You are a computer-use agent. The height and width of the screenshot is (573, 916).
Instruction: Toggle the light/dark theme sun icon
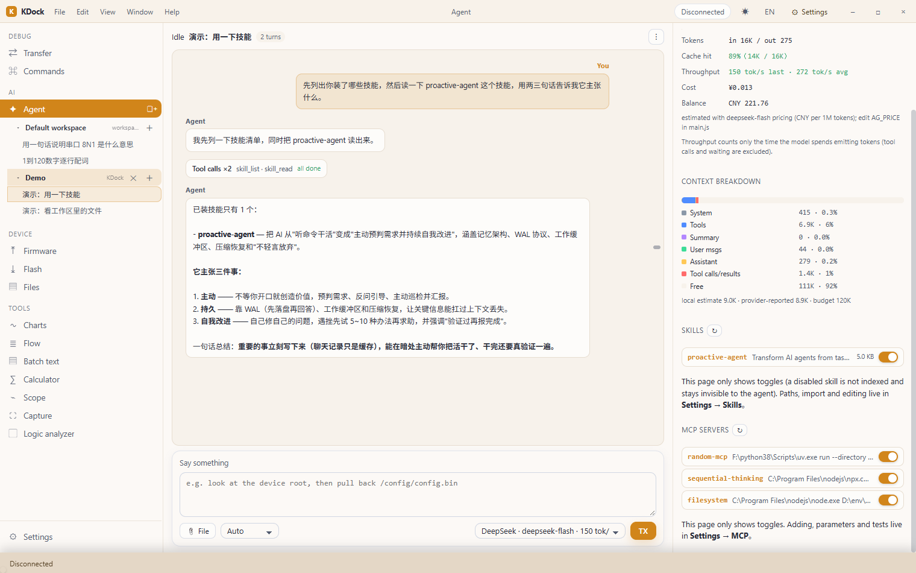coord(745,12)
